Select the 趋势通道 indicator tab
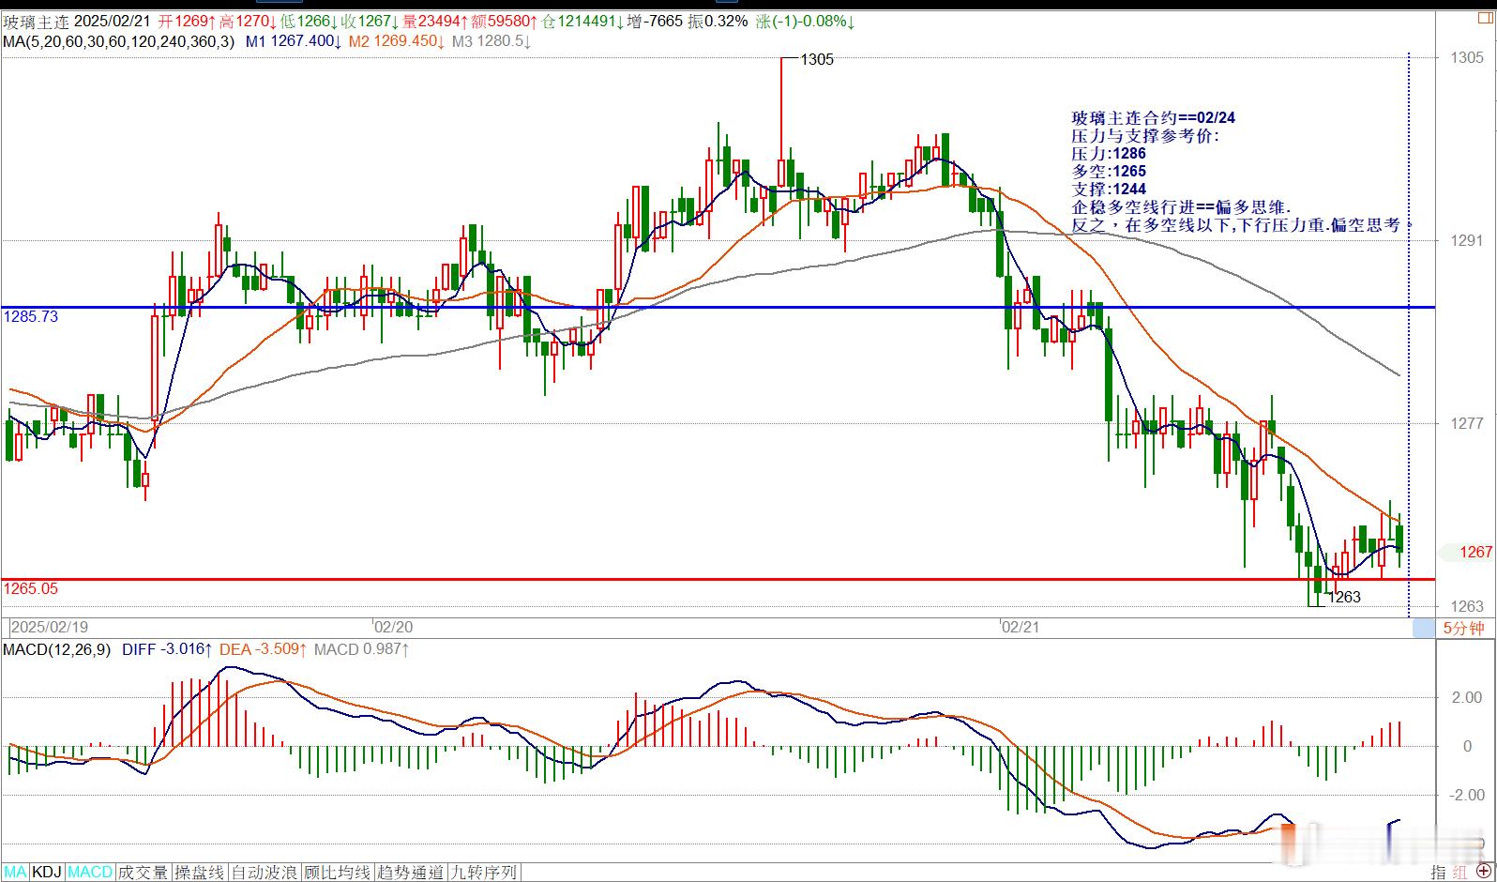The height and width of the screenshot is (882, 1497). [x=410, y=873]
